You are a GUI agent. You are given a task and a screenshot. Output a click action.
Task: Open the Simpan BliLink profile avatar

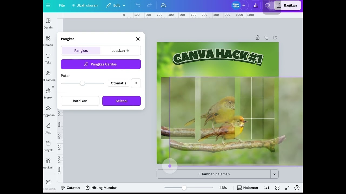click(x=236, y=5)
